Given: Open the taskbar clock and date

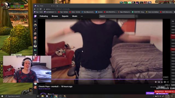Looking at the screenshot, I should pos(167,96).
